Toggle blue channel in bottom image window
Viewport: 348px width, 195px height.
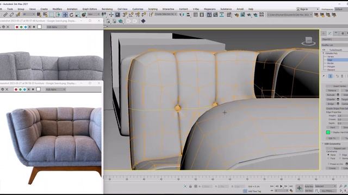(24, 89)
